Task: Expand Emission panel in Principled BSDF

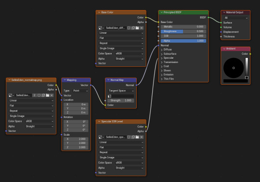Action: [x=162, y=75]
